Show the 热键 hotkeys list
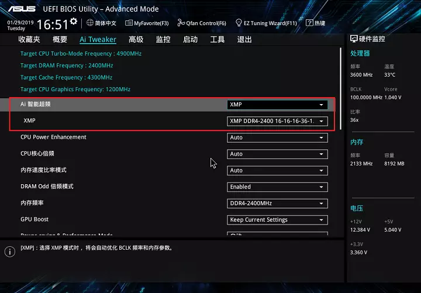 click(316, 23)
